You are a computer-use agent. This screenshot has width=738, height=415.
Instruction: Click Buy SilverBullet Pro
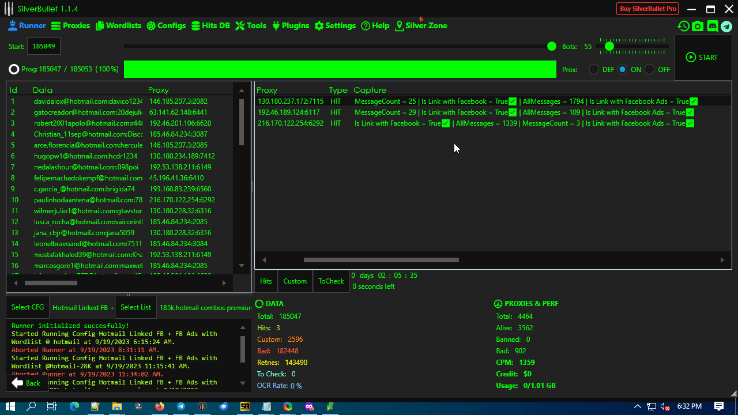[647, 9]
